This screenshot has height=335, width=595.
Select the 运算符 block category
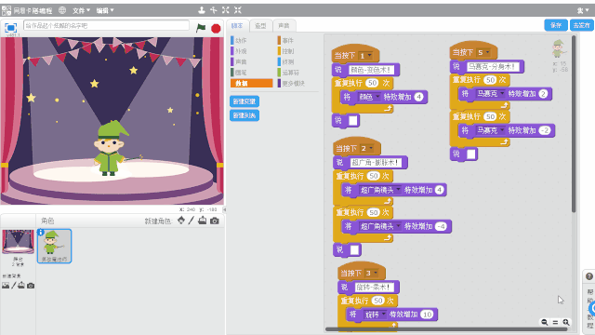point(290,73)
